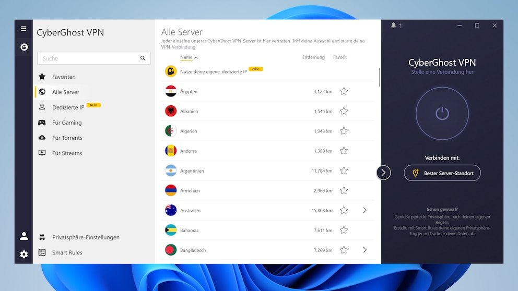Sort servers by Entfernung column
Screen dimensions: 518x291
point(313,57)
